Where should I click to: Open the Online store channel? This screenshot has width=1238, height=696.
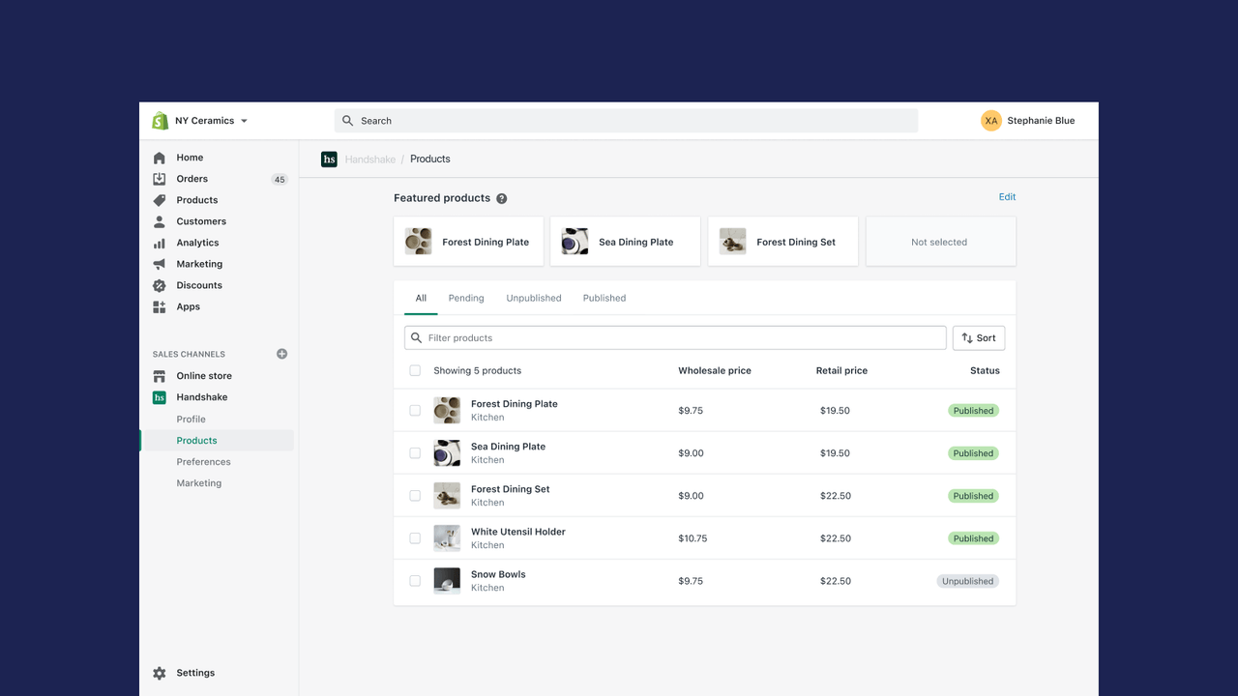pos(204,375)
